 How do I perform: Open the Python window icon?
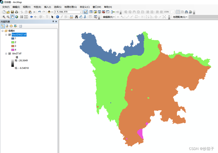pos(108,12)
